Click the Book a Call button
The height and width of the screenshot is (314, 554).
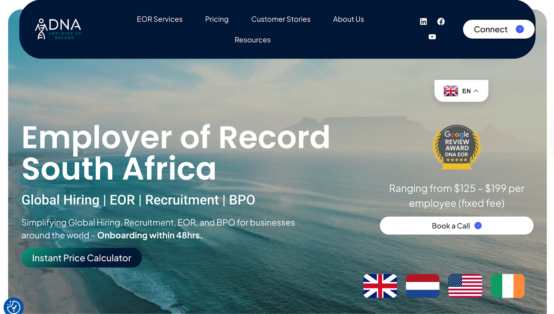click(456, 226)
